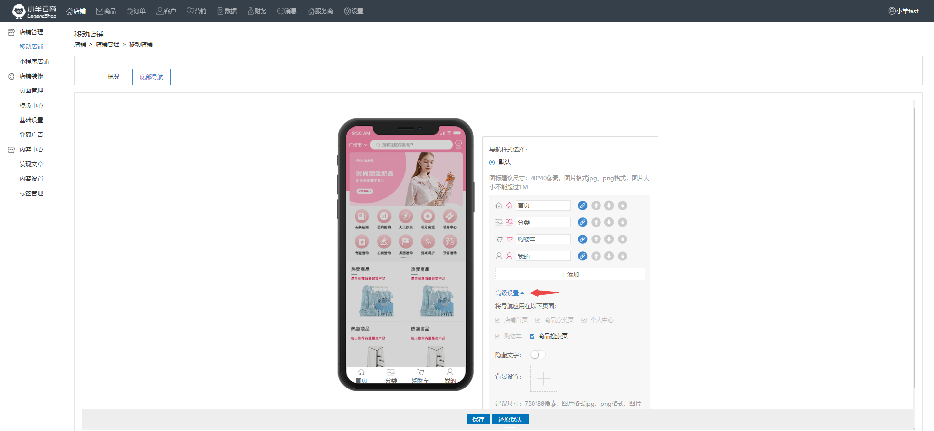Click the link icon for 首页 row
Screen dimensions: 934x431
582,206
